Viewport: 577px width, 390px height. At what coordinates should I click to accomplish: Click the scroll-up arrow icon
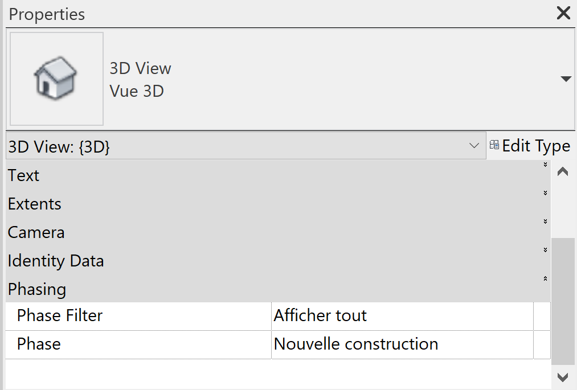(563, 170)
